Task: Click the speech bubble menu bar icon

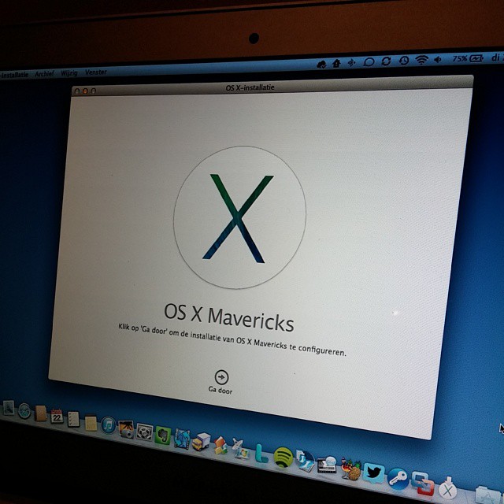Action: [369, 61]
